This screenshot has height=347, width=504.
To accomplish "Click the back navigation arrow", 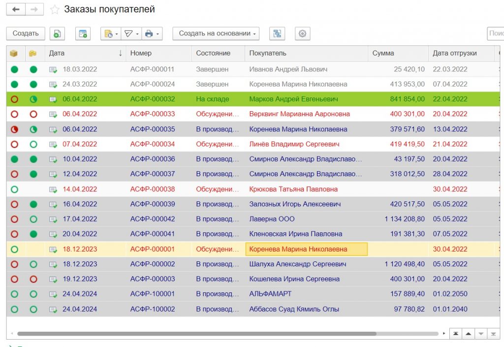I will pos(16,9).
